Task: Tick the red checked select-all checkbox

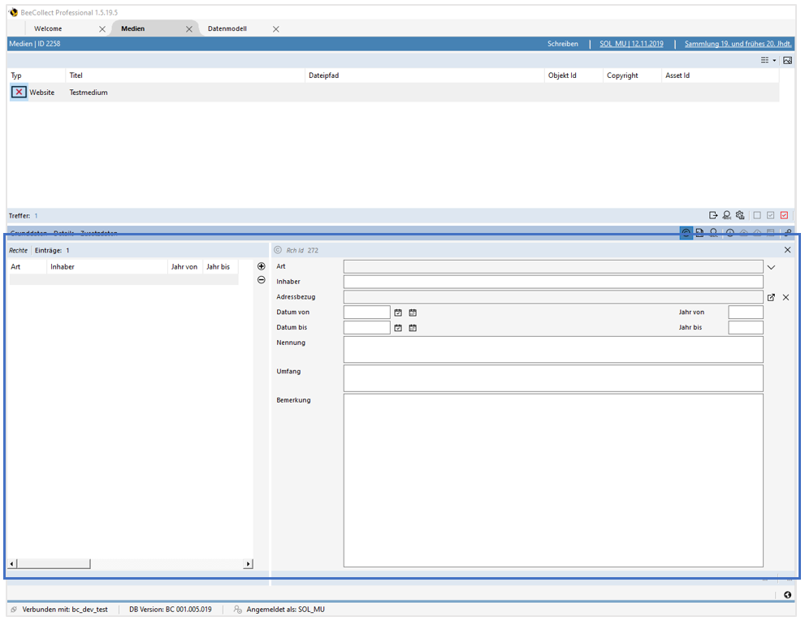Action: [784, 215]
